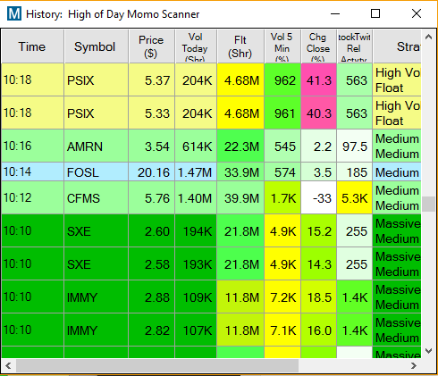Select the CFMS symbol cell
This screenshot has height=376, width=438.
point(97,198)
